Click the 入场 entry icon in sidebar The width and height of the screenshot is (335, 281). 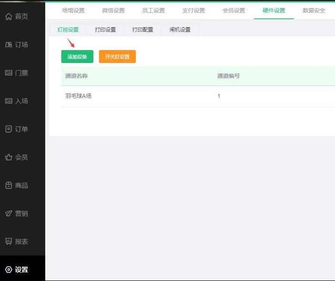pos(9,101)
